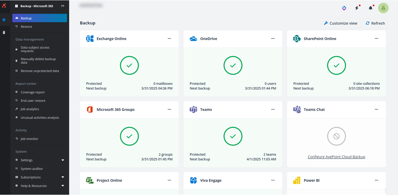This screenshot has height=195, width=398.
Task: Expand the Settings section in sidebar
Action: 63,160
